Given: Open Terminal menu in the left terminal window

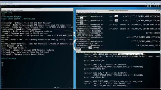Looking at the screenshot, I should [17, 10].
